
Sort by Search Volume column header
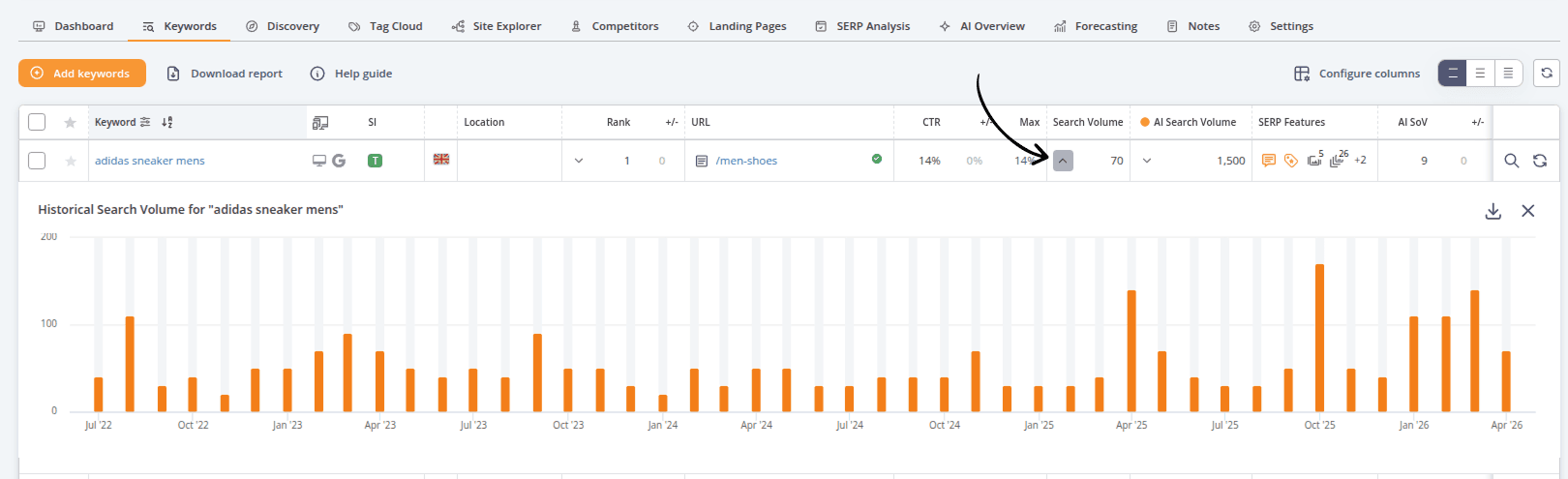coord(1088,122)
